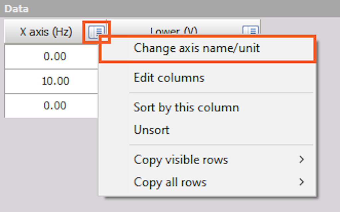Viewport: 340px width, 212px height.
Task: Click the X axis (Hz) column header
Action: [46, 32]
